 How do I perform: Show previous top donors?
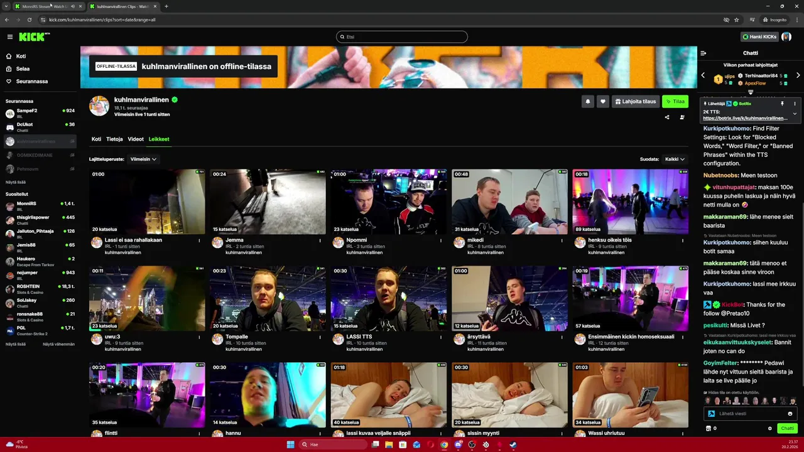coord(703,75)
